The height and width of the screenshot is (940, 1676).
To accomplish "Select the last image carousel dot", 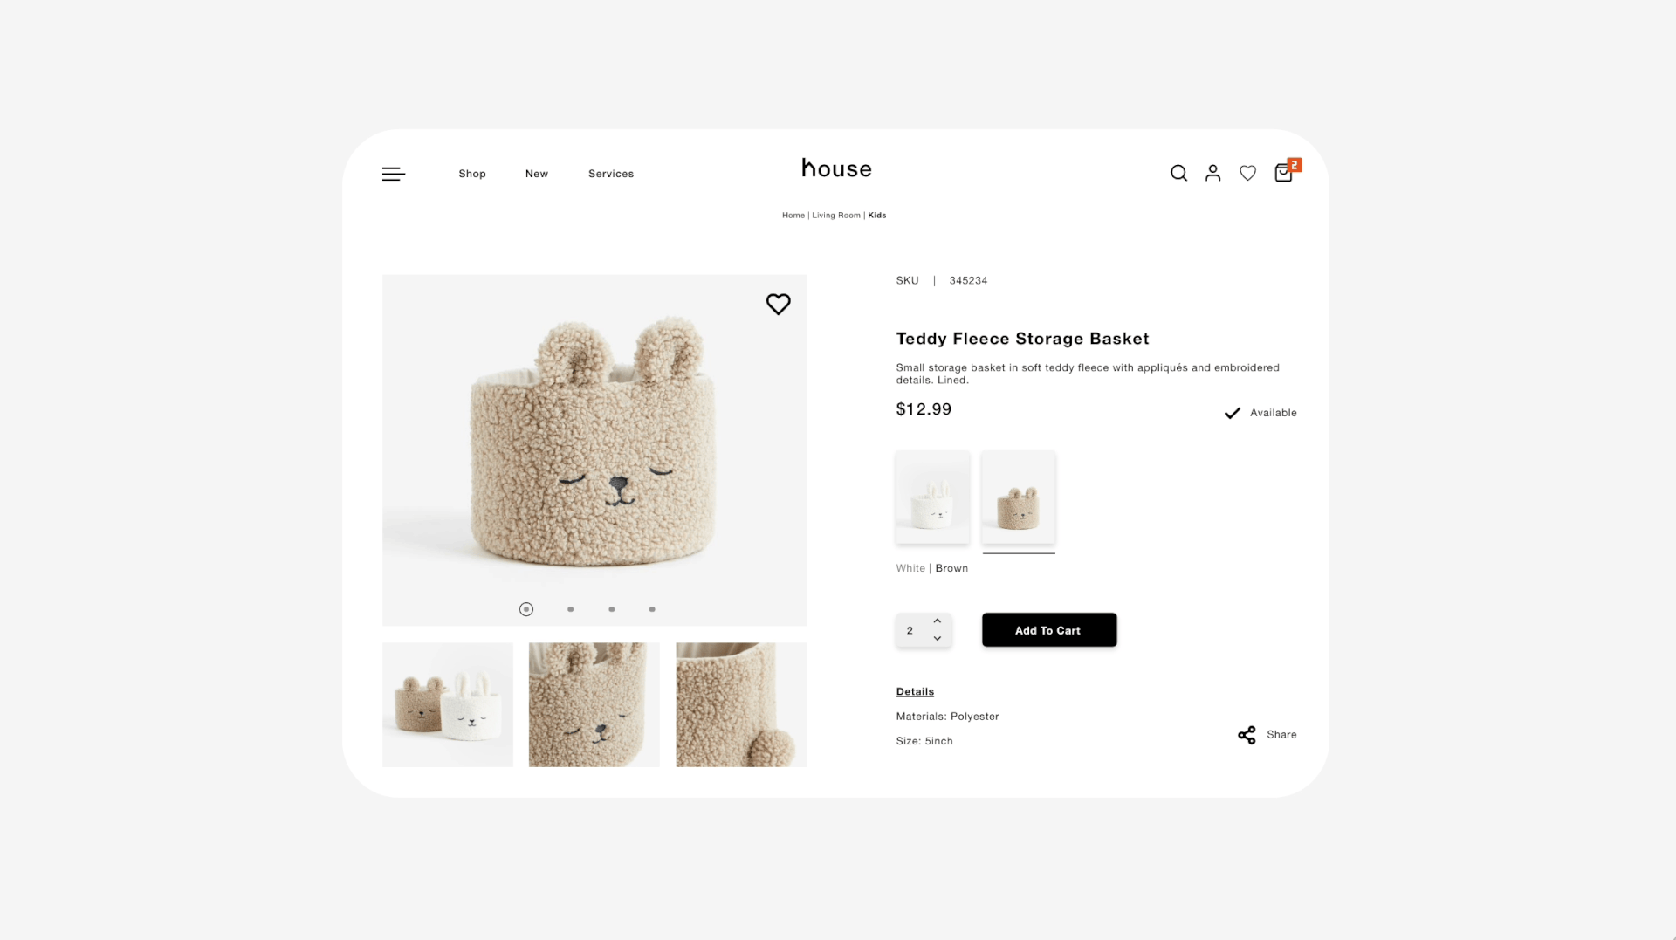I will 652,609.
